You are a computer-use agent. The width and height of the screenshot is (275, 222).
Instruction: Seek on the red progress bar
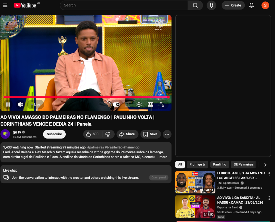[x=85, y=97]
